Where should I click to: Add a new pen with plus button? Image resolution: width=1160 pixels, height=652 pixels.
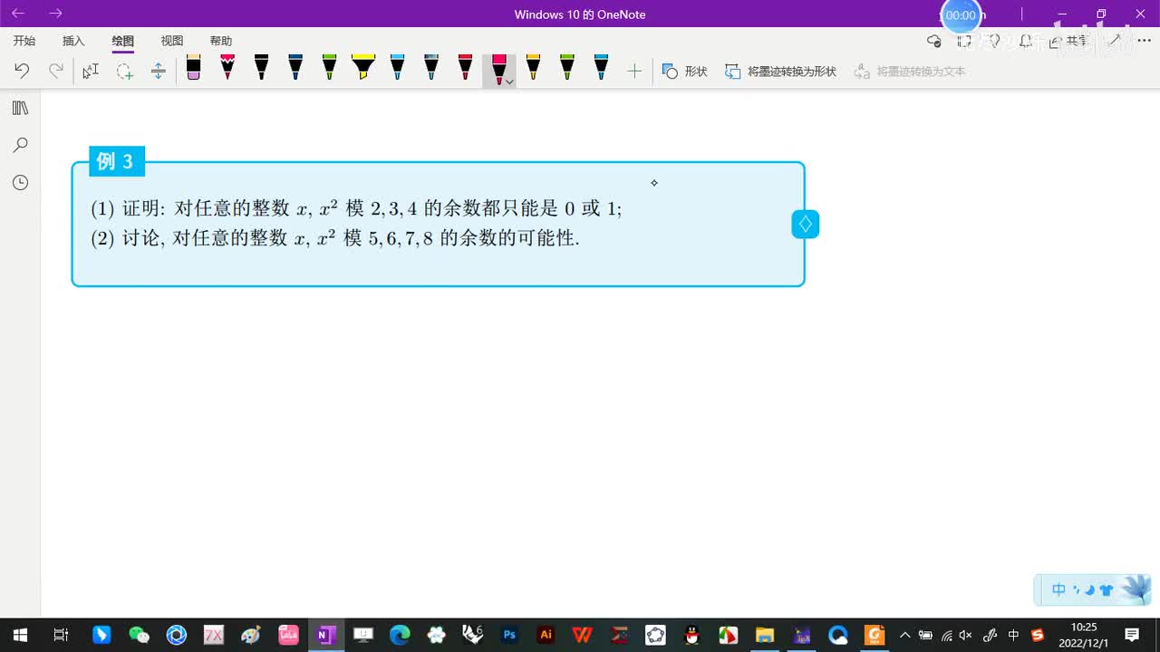[x=634, y=71]
